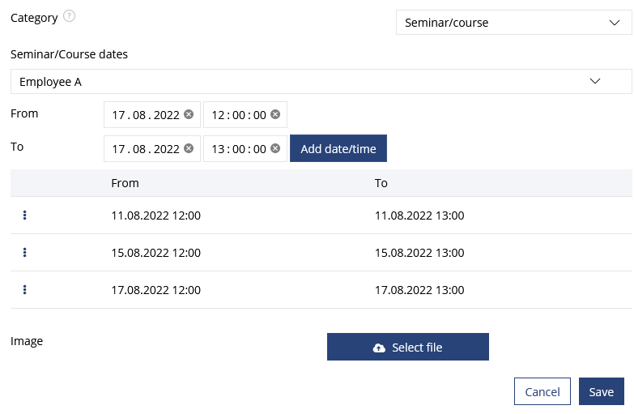Clear the To date 17.08.2022
Image resolution: width=634 pixels, height=414 pixels.
pos(189,148)
